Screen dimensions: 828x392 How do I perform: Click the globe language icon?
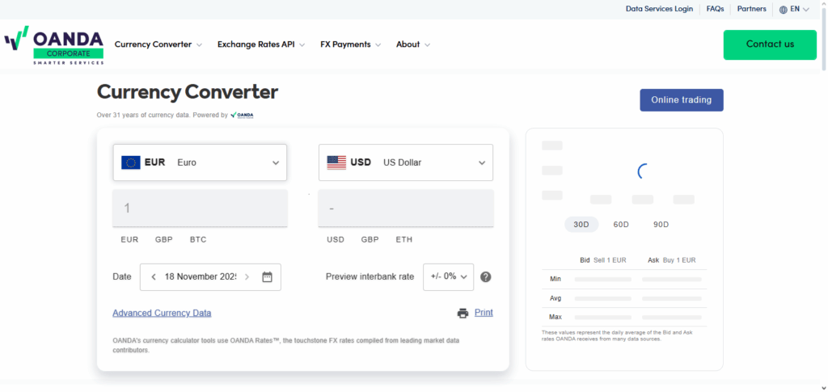tap(784, 10)
